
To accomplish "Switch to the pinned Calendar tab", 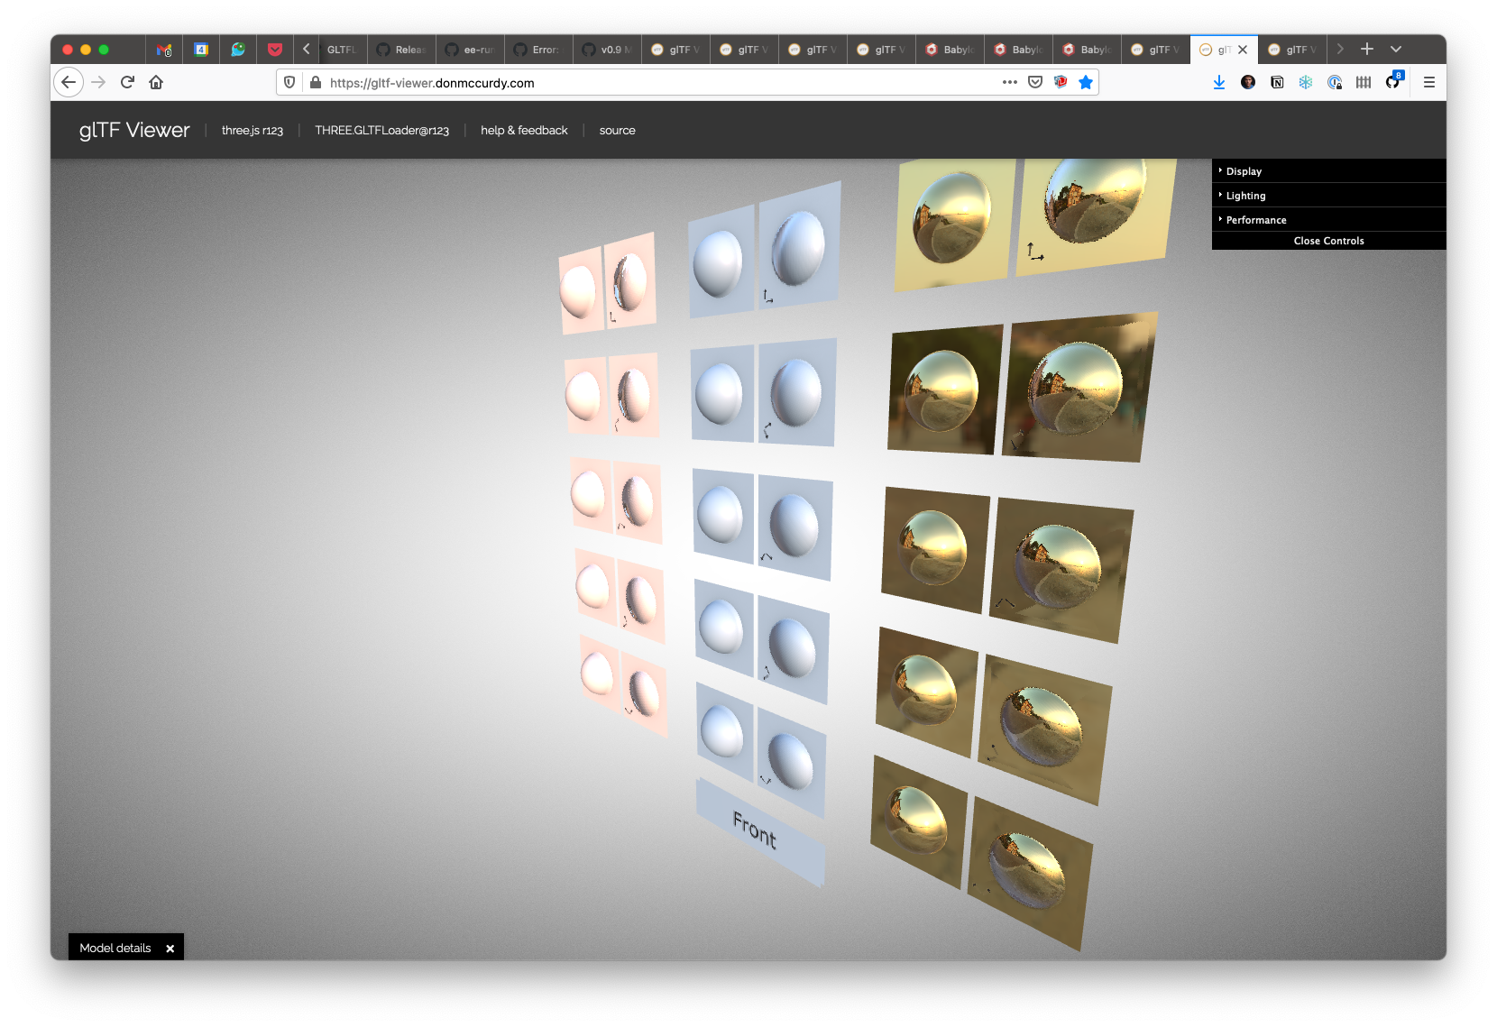I will pos(201,50).
